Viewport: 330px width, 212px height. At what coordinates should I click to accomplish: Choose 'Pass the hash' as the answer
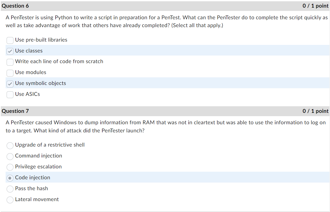point(10,189)
